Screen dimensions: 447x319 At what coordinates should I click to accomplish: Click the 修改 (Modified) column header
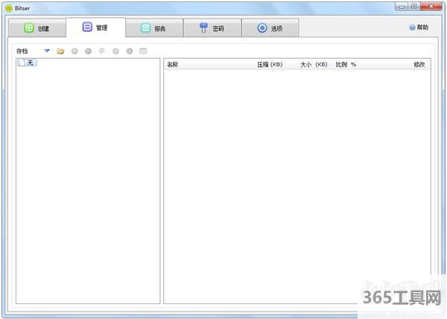(419, 65)
